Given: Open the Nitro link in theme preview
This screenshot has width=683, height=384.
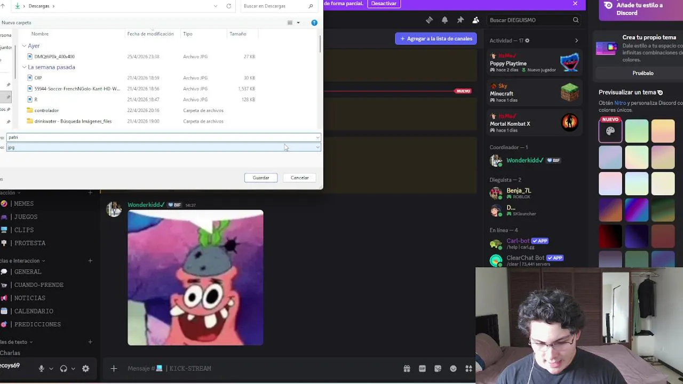Looking at the screenshot, I should (620, 103).
